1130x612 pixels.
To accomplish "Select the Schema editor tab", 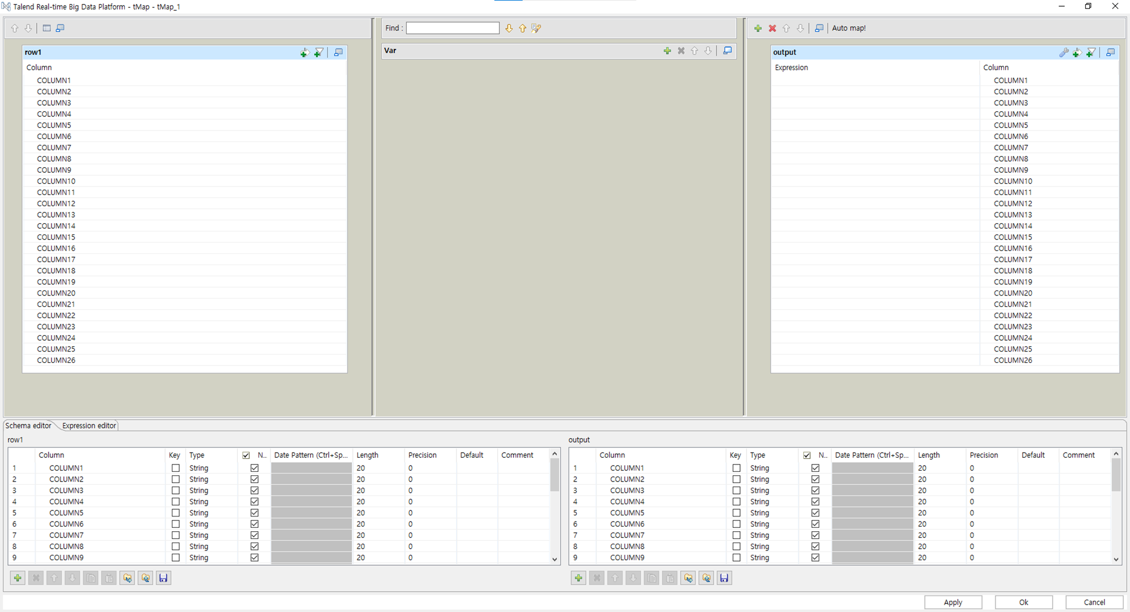I will pyautogui.click(x=28, y=426).
